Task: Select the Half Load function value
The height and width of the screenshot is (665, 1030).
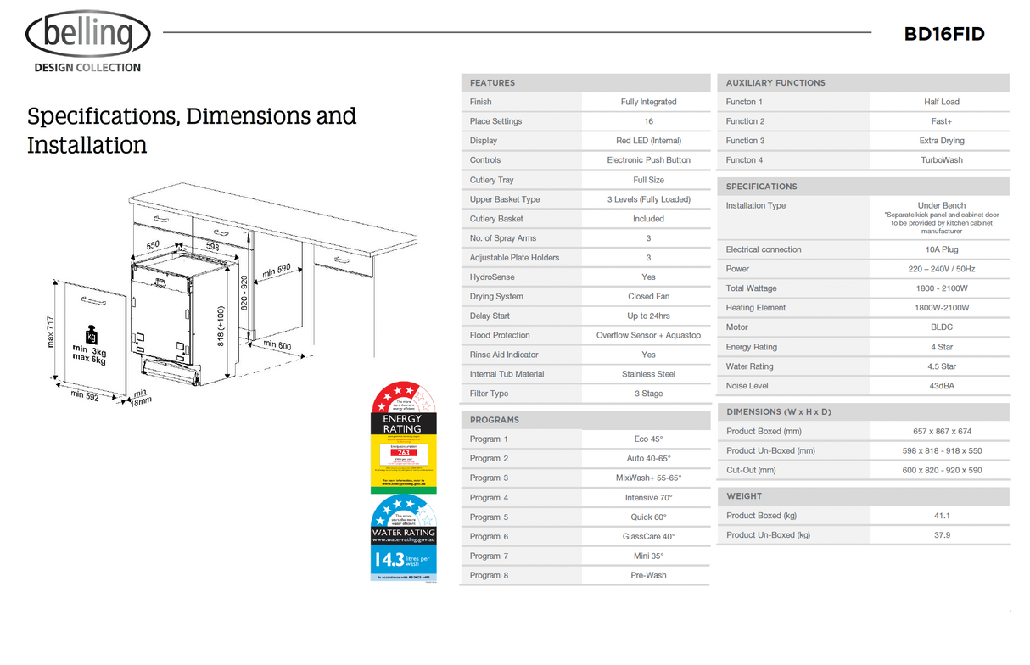Action: tap(941, 102)
